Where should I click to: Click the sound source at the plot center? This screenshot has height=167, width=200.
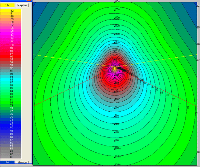115,69
